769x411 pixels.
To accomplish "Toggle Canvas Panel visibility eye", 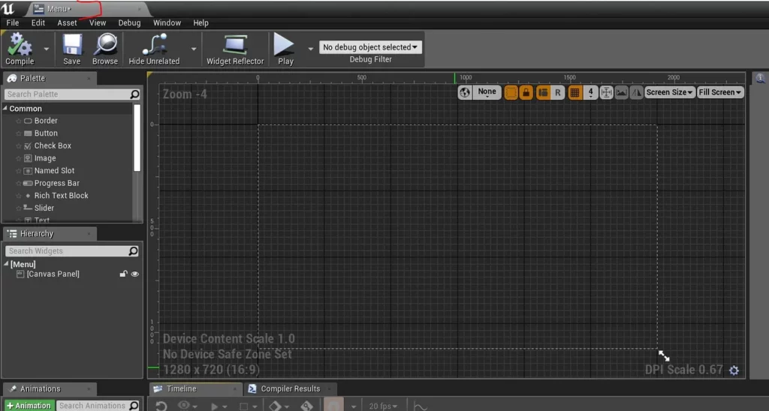I will pyautogui.click(x=135, y=274).
